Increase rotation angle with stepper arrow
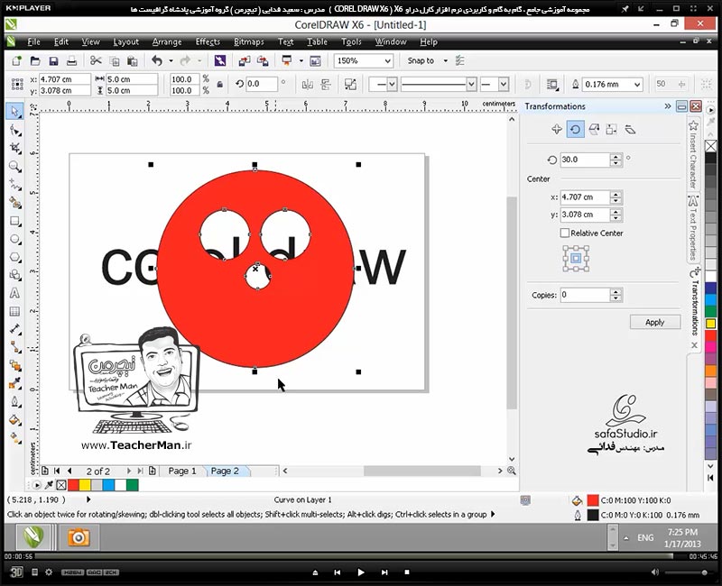This screenshot has width=722, height=586. (x=616, y=156)
